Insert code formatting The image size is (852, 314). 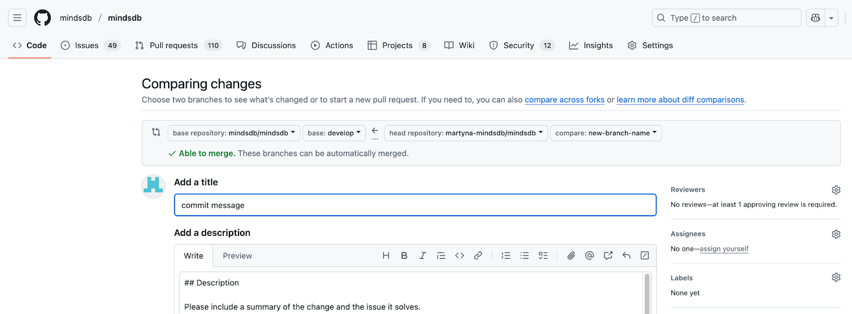tap(460, 256)
